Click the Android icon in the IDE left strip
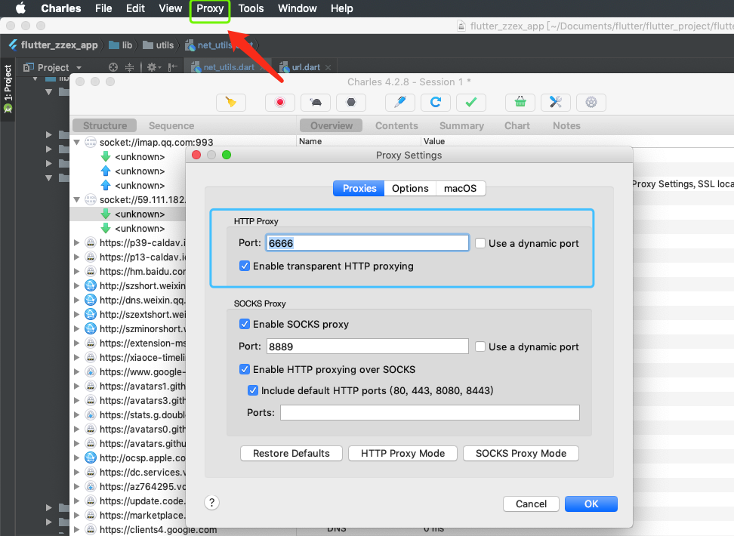 click(8, 109)
